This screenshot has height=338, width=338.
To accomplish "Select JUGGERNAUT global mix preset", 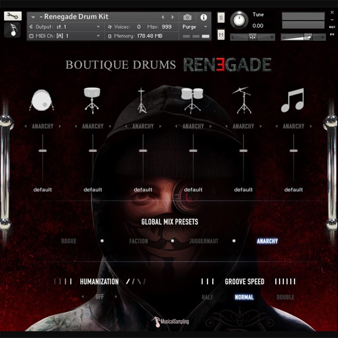I will click(204, 241).
